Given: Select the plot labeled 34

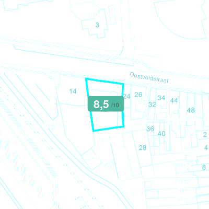Looking at the screenshot, I should (x=161, y=98).
